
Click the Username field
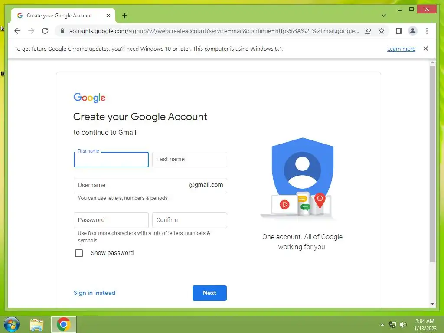[150, 186]
